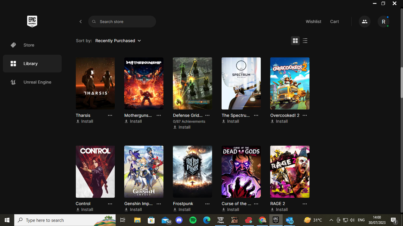Open Mail app in the taskbar
This screenshot has width=403, height=226.
pos(166,220)
